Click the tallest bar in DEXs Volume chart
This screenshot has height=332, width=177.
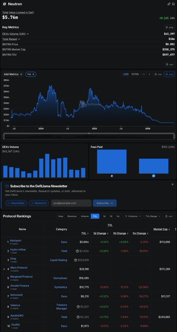(47, 166)
